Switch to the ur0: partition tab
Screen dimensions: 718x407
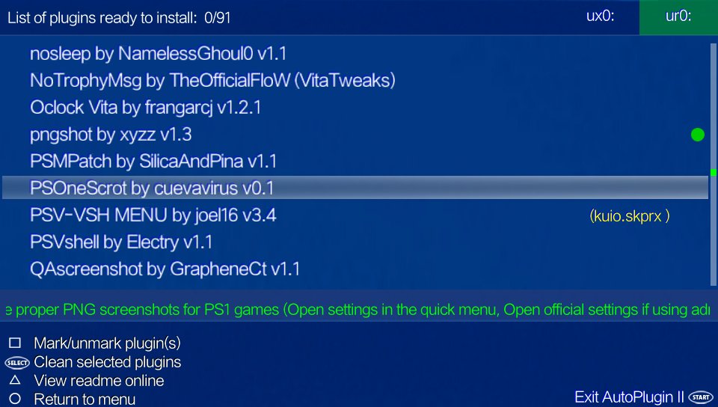pos(678,16)
